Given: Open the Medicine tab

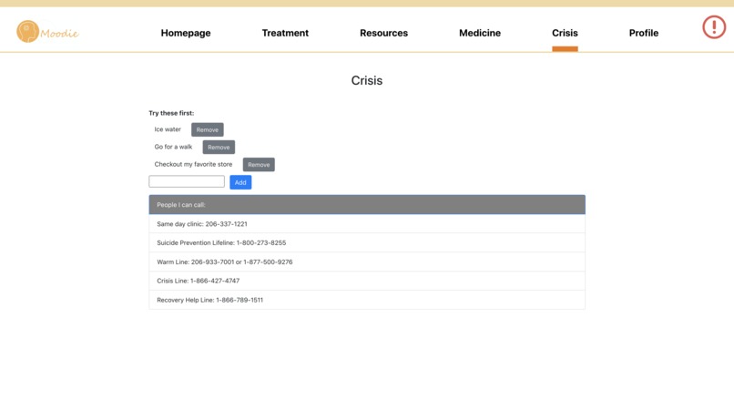Looking at the screenshot, I should click(x=479, y=33).
